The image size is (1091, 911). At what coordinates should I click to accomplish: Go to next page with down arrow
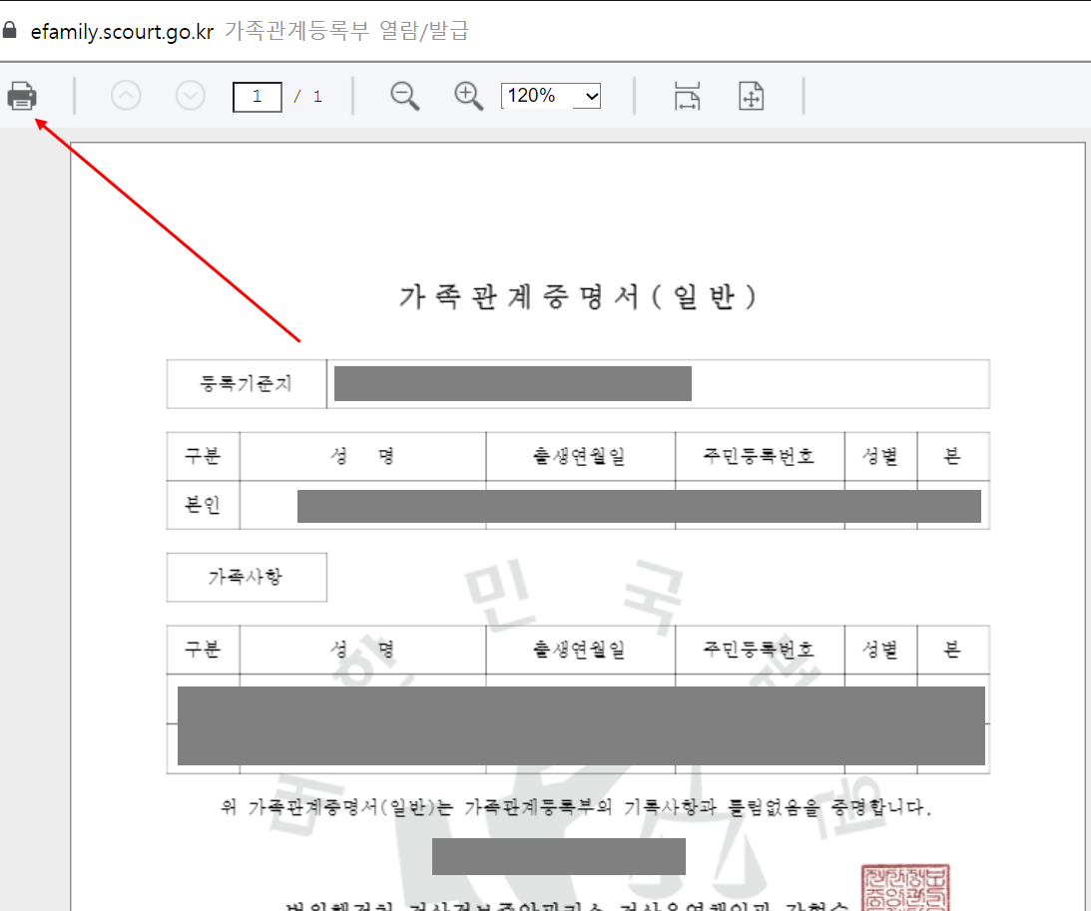(x=190, y=95)
